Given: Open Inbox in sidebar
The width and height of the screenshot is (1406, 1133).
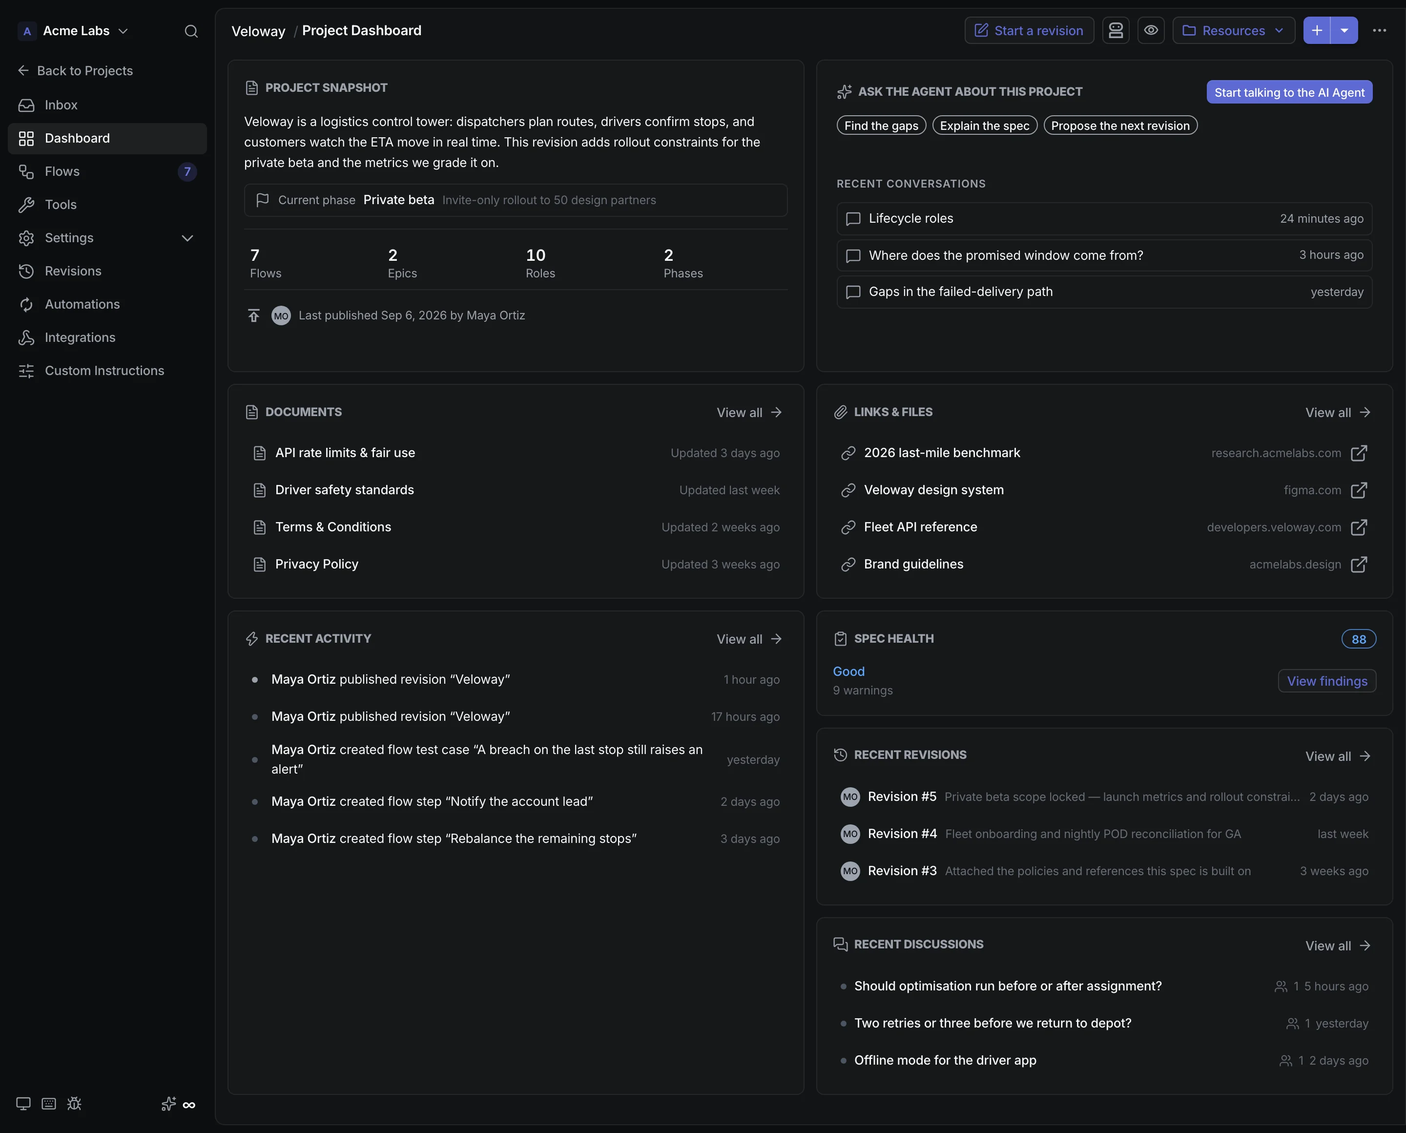Looking at the screenshot, I should (107, 105).
